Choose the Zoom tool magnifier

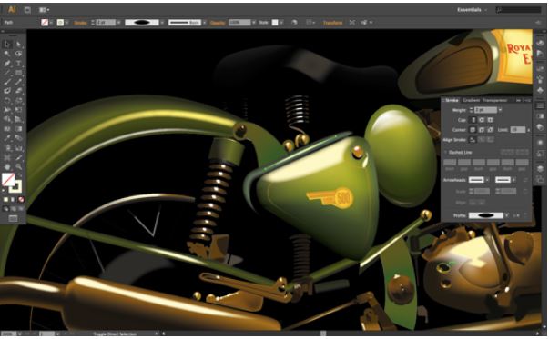(x=18, y=166)
